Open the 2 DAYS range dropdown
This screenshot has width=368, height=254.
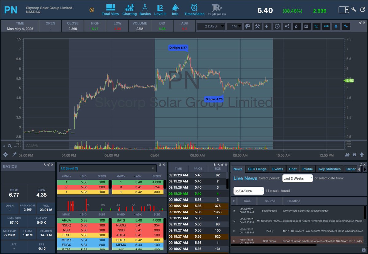(x=211, y=26)
